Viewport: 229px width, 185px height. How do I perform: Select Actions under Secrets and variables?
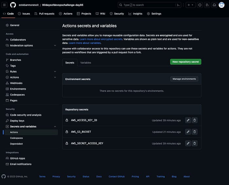click(31, 132)
